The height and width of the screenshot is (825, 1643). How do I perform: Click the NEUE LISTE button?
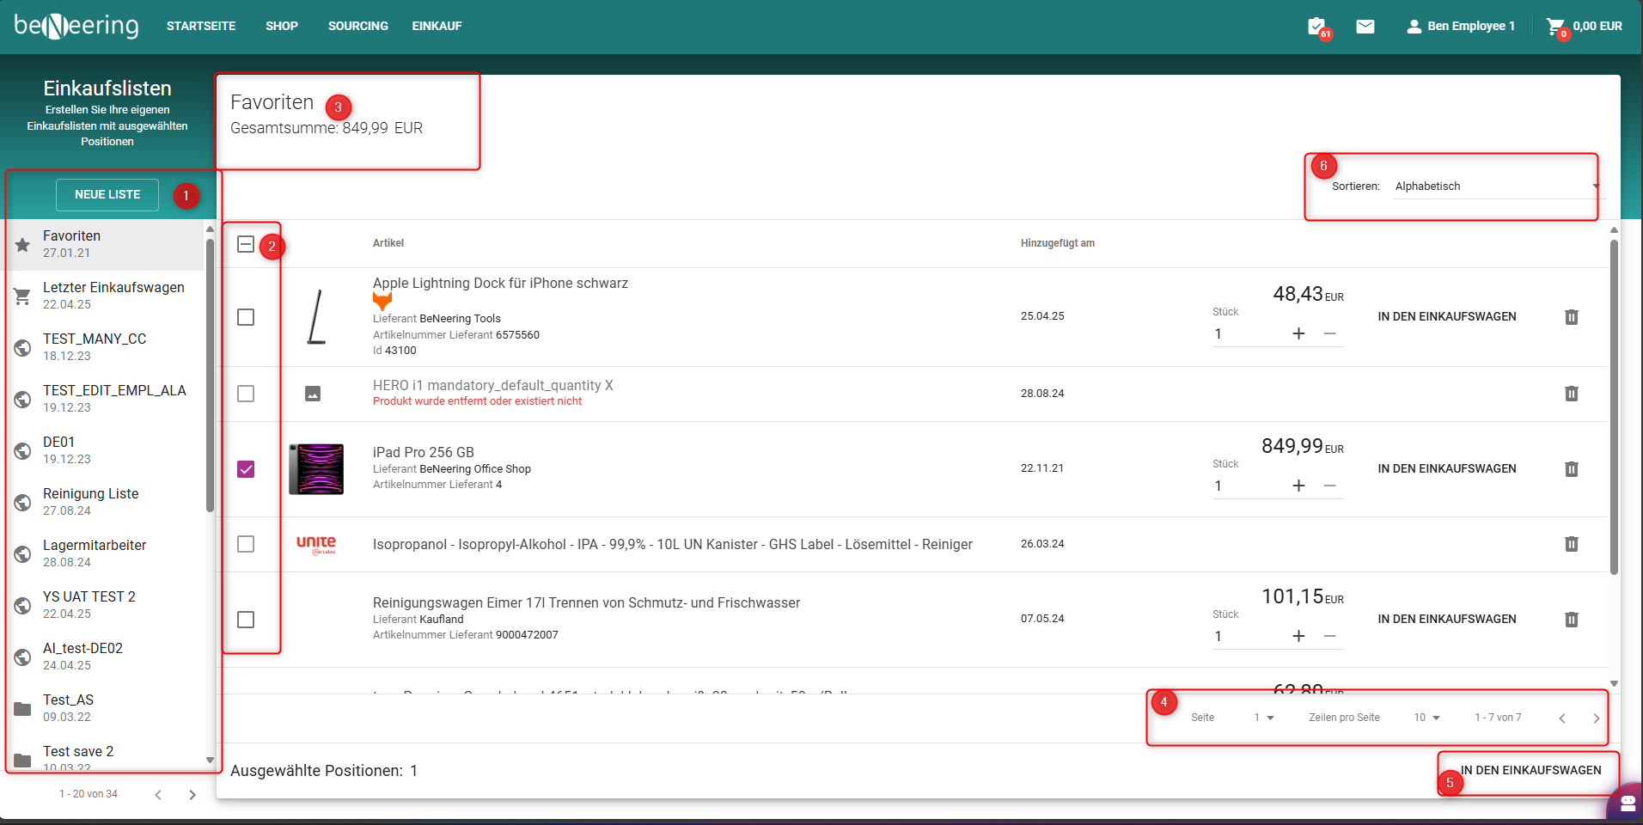[x=107, y=195]
